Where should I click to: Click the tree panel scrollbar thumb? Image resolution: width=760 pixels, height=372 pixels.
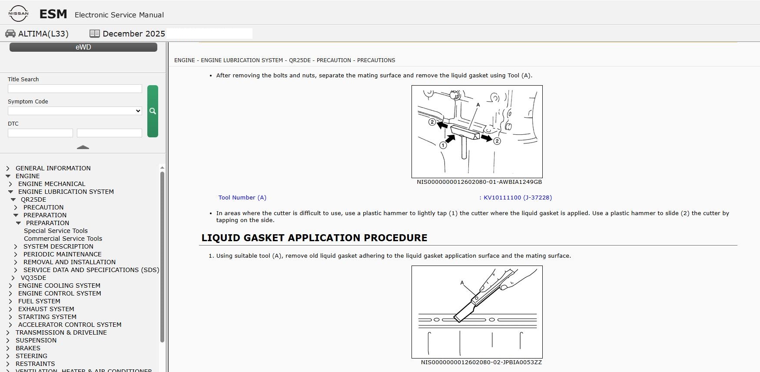point(162,257)
